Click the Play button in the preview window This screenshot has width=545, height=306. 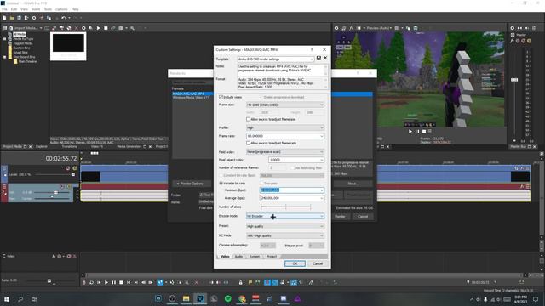click(410, 132)
